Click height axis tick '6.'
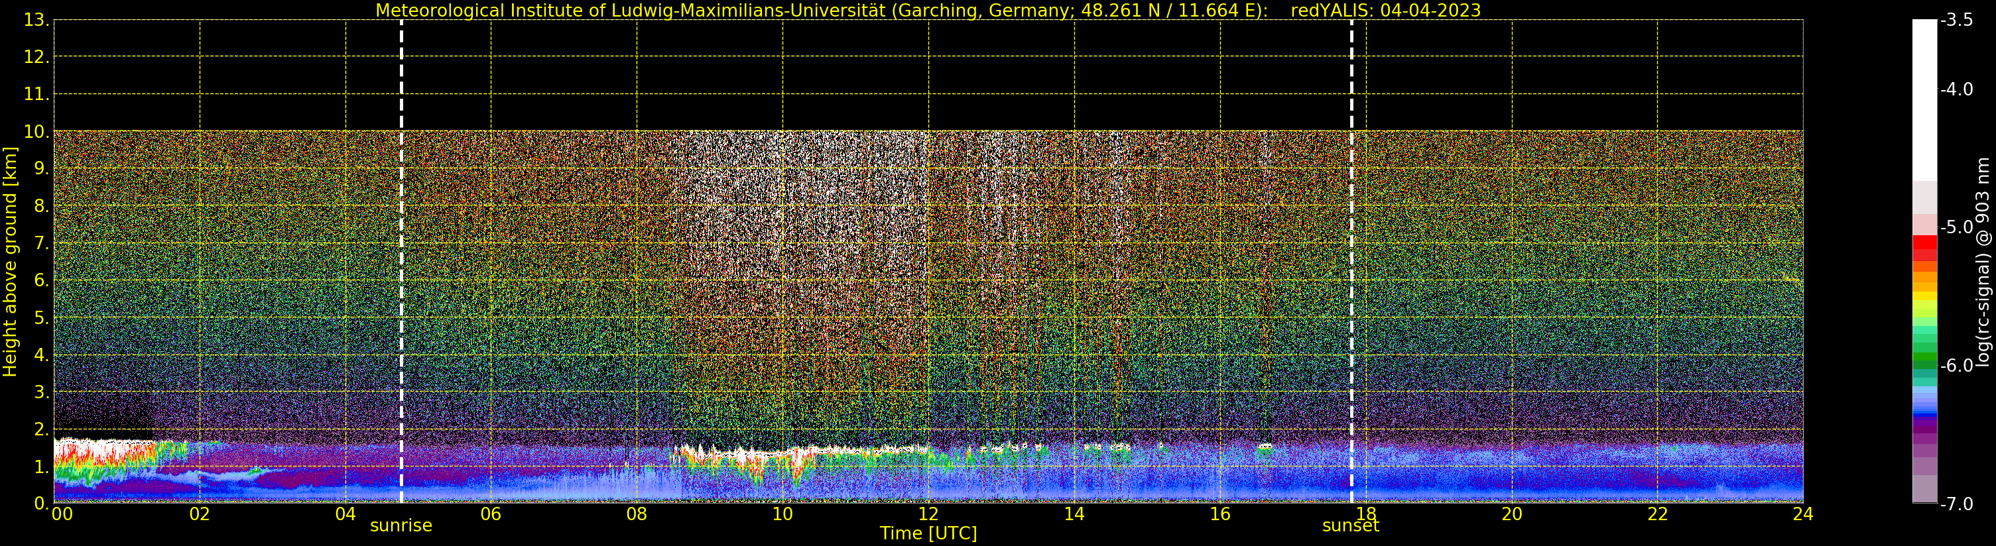 click(x=42, y=280)
